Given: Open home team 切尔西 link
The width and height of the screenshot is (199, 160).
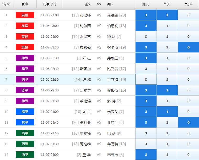Looking at the screenshot, I should [x=85, y=26].
